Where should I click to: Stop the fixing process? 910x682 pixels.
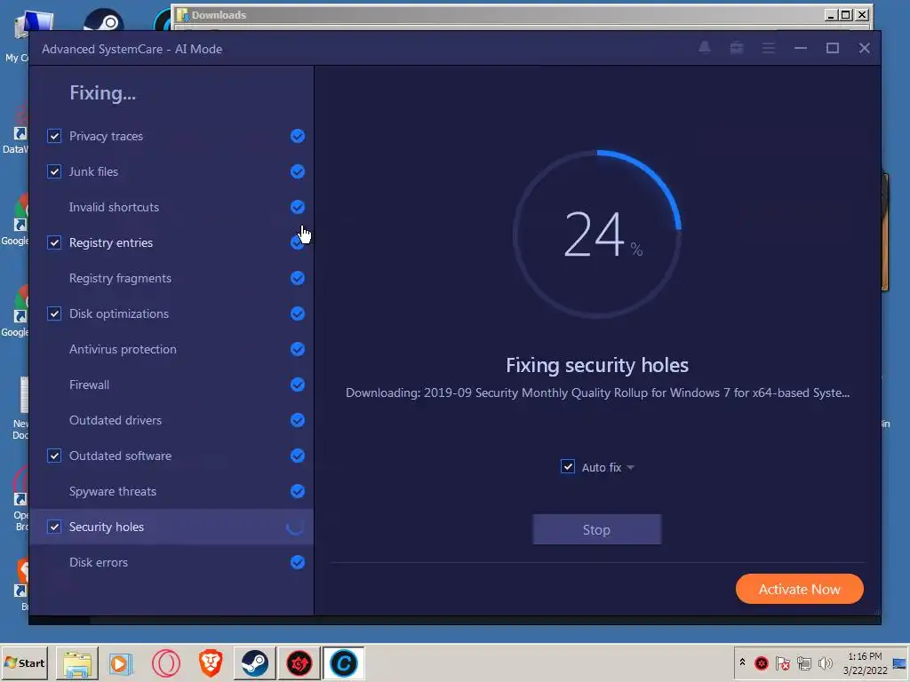[x=596, y=529]
